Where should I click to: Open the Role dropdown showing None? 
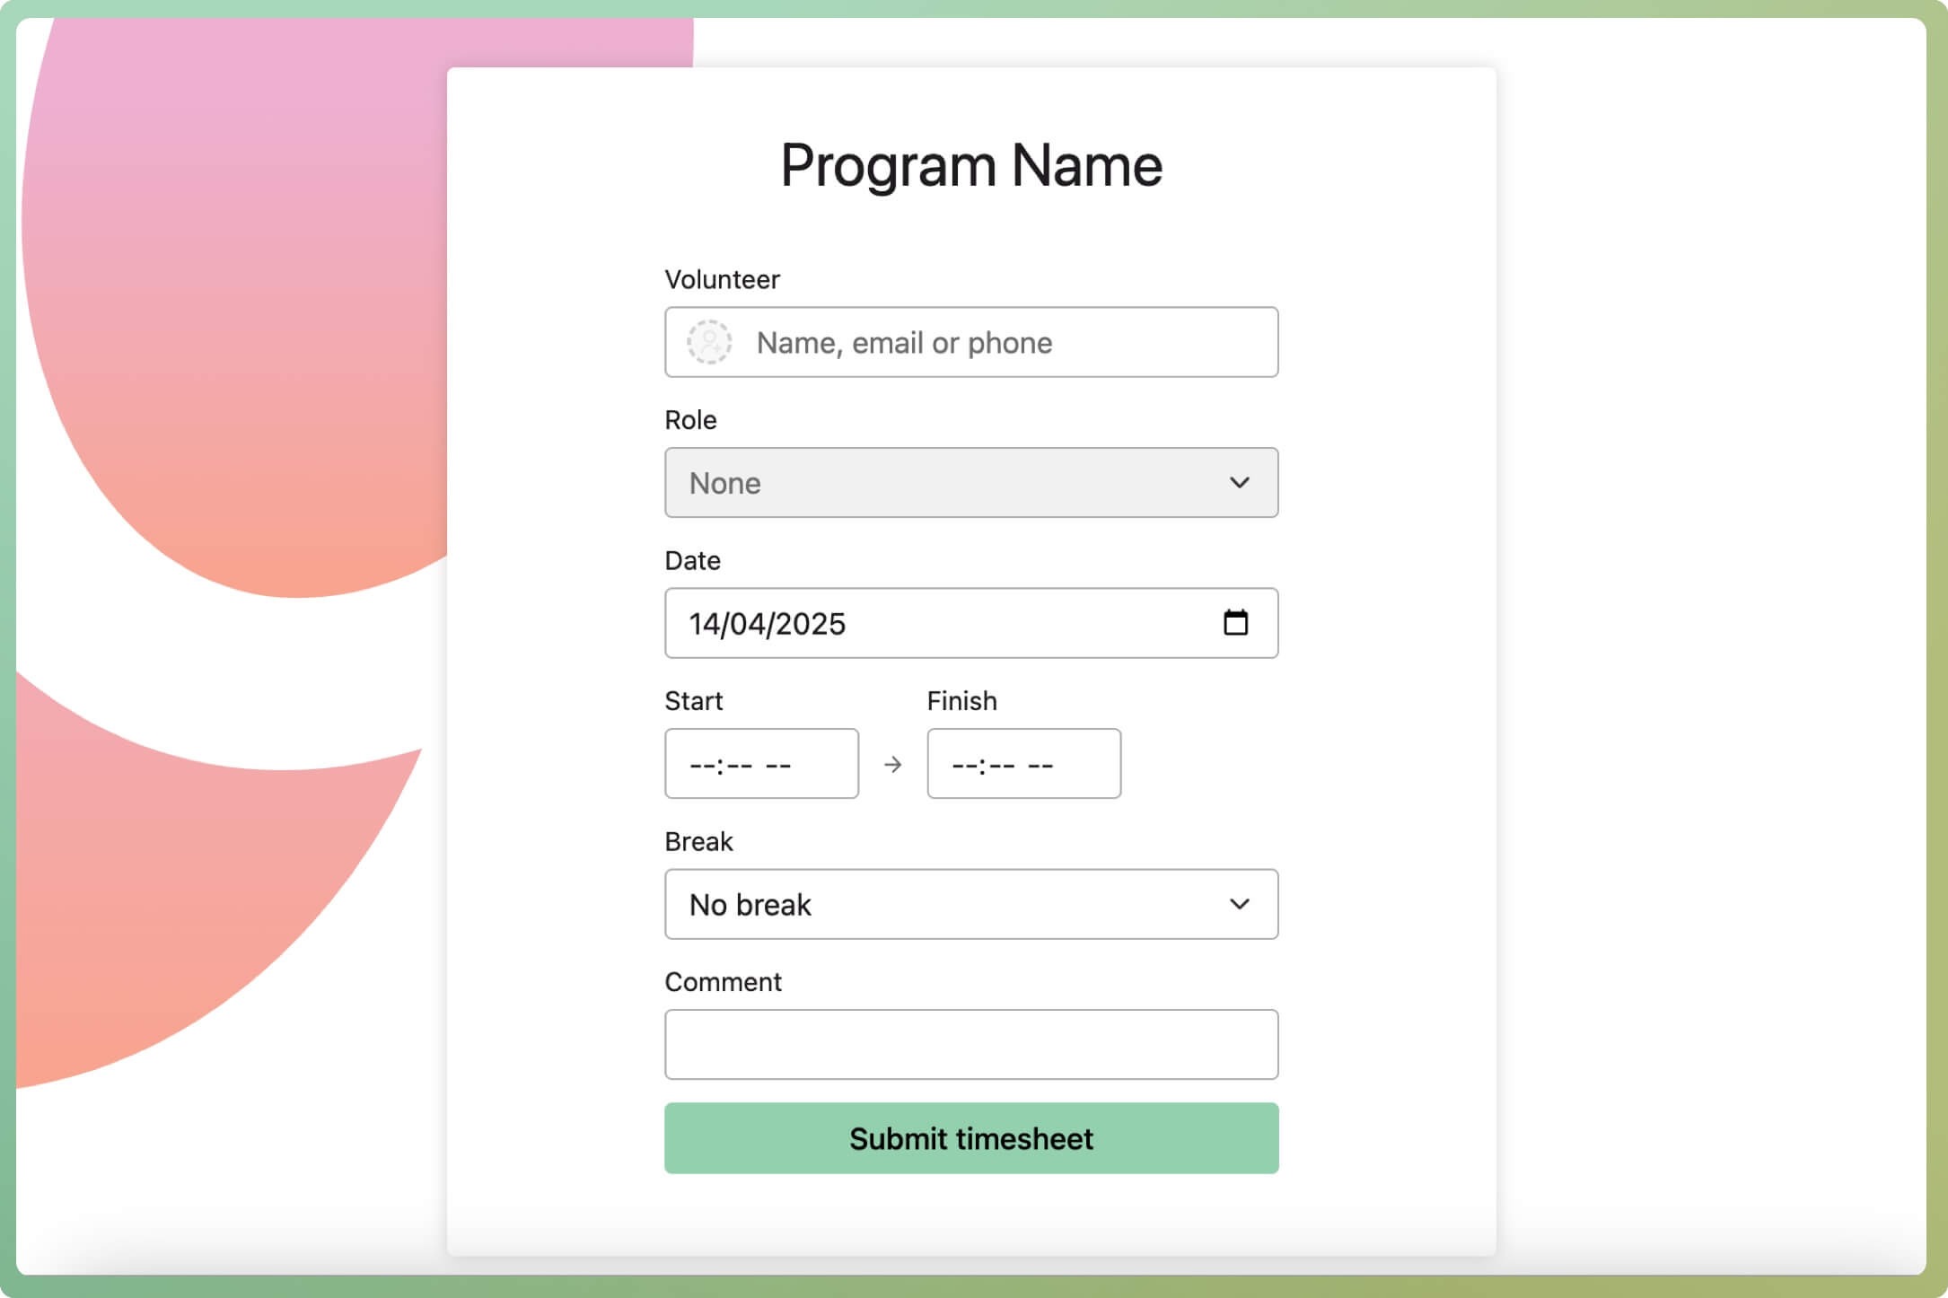pyautogui.click(x=952, y=483)
